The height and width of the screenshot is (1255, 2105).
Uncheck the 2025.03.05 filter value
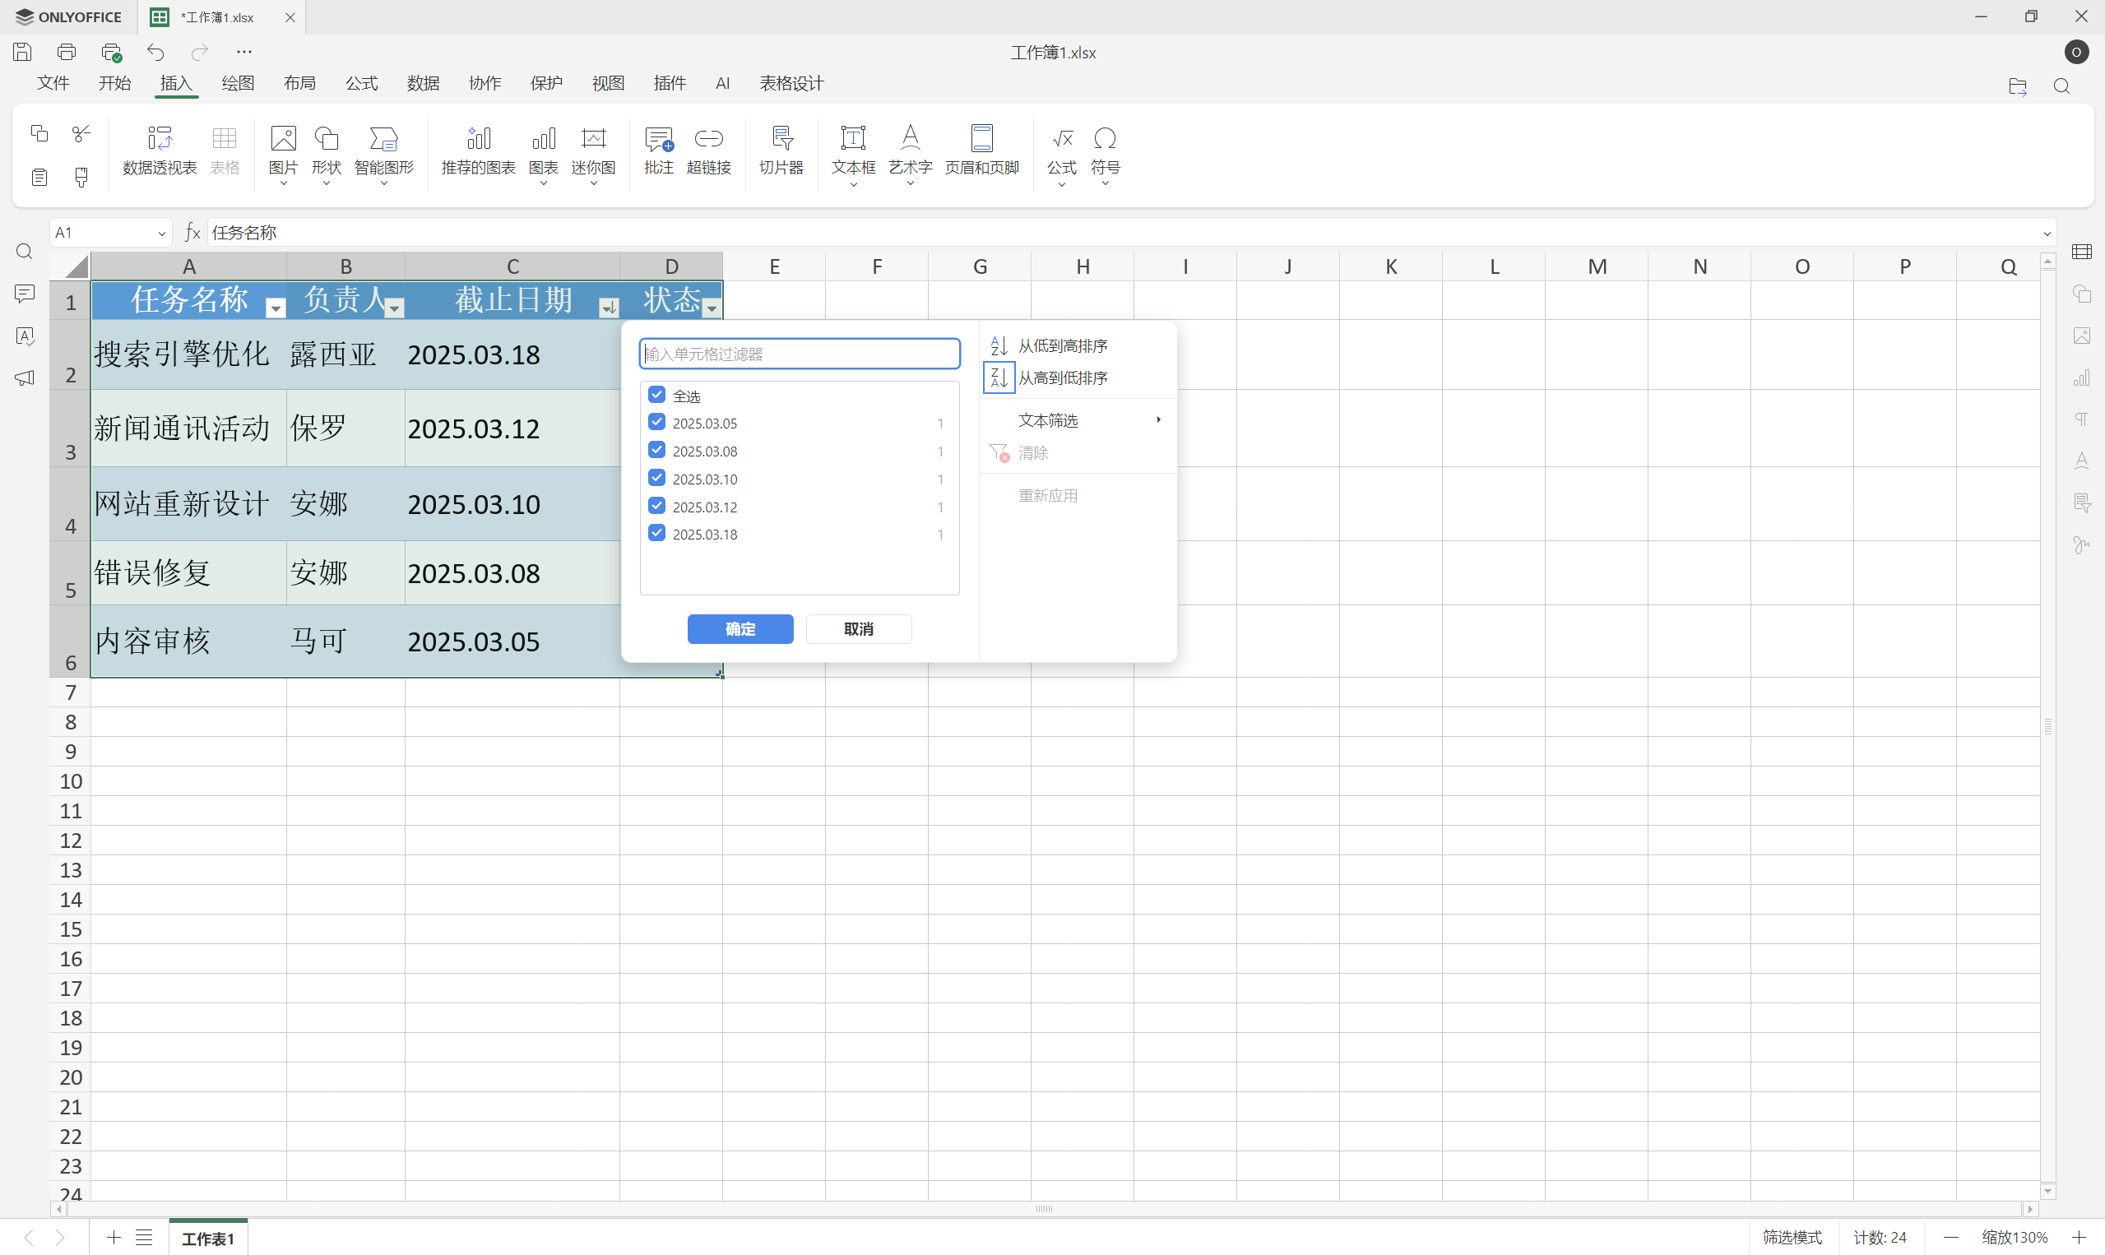657,421
